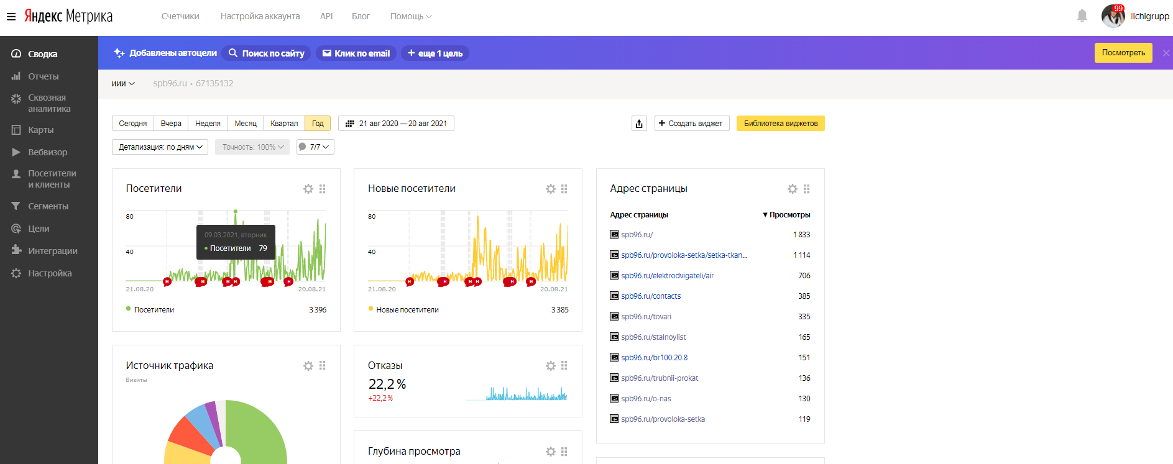Click the Яндекс Метрика logo

tap(68, 16)
